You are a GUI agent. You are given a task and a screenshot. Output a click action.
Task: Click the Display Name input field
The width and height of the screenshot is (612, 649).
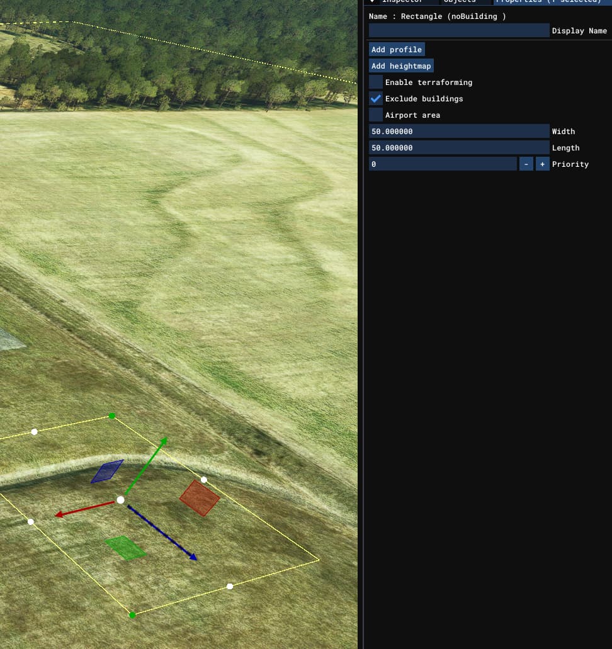coord(459,31)
